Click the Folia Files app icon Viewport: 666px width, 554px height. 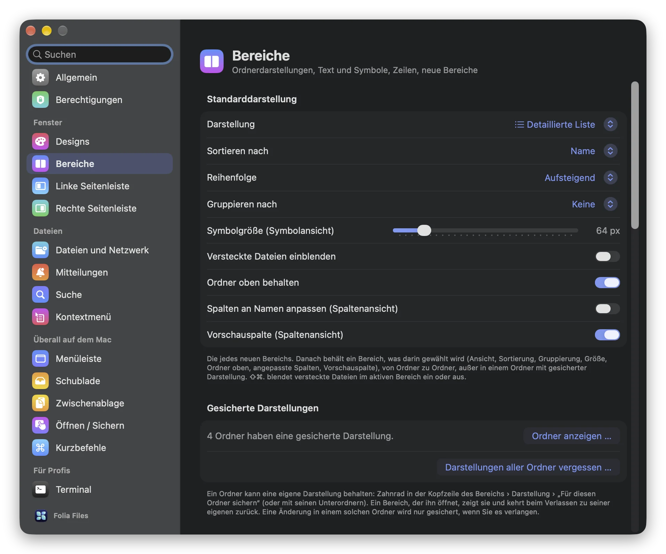coord(41,516)
